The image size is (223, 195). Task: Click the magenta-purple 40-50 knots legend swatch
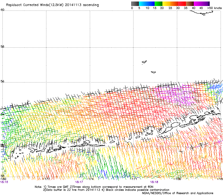(202, 4)
